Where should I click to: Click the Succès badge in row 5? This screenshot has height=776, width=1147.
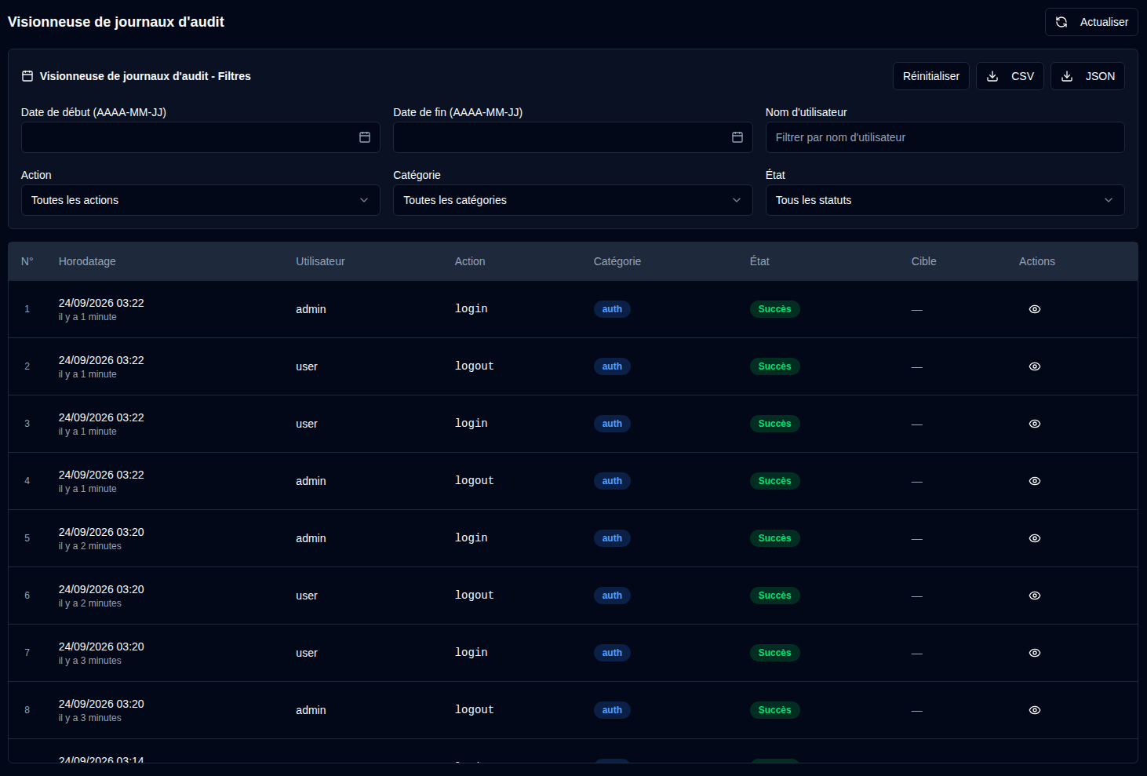pos(775,538)
